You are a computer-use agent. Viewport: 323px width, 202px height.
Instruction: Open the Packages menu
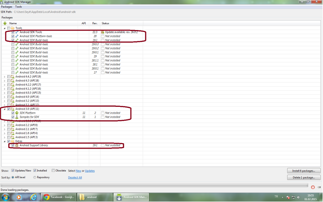7,7
